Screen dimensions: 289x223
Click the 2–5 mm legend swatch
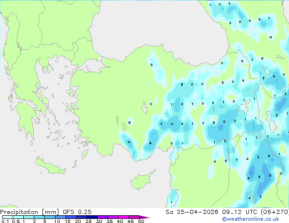(x=39, y=217)
